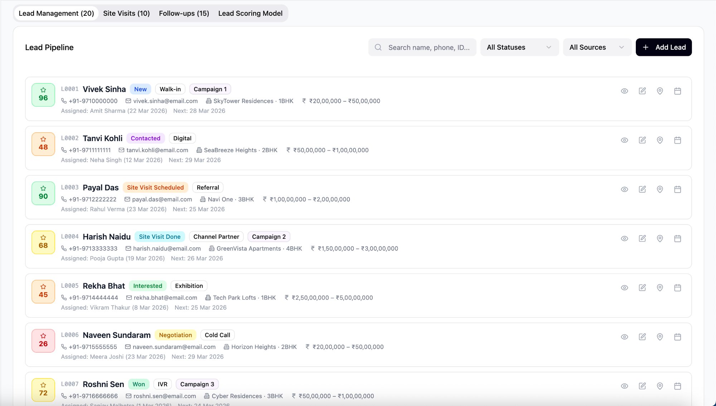View details of lead Harish Naidu
Image resolution: width=716 pixels, height=406 pixels.
click(624, 238)
